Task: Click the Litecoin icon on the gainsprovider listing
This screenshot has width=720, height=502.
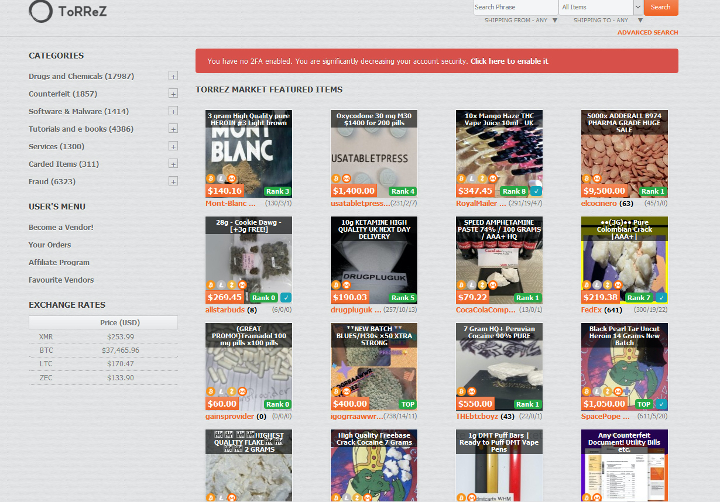Action: tap(221, 391)
